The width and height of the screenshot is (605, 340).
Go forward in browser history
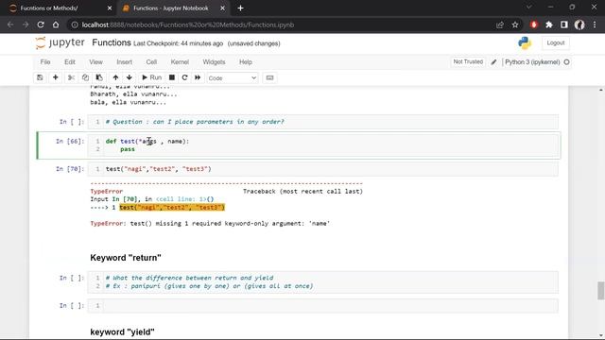coord(26,25)
